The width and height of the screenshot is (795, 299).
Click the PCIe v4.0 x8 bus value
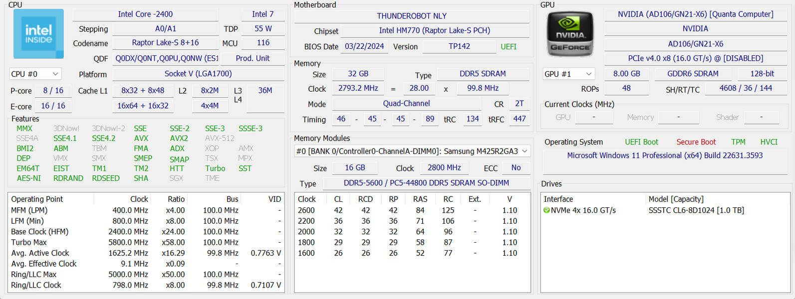point(695,58)
